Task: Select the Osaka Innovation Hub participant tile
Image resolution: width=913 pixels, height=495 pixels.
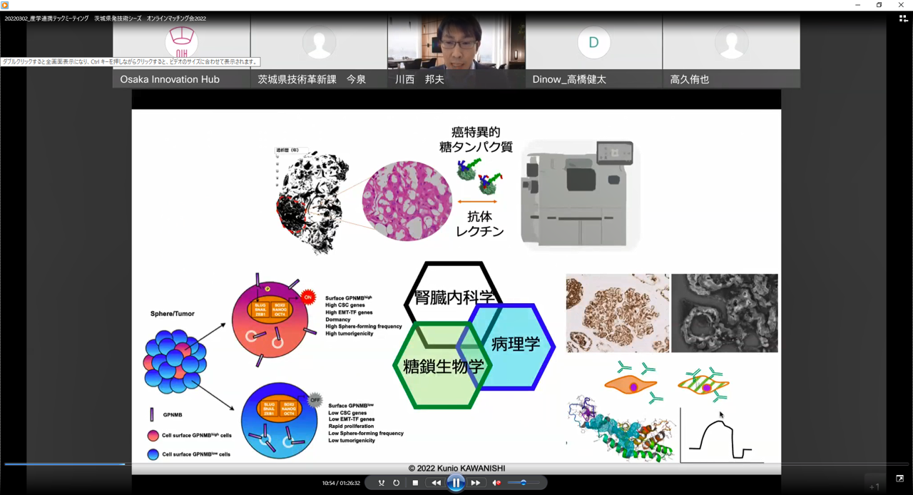Action: tap(181, 50)
